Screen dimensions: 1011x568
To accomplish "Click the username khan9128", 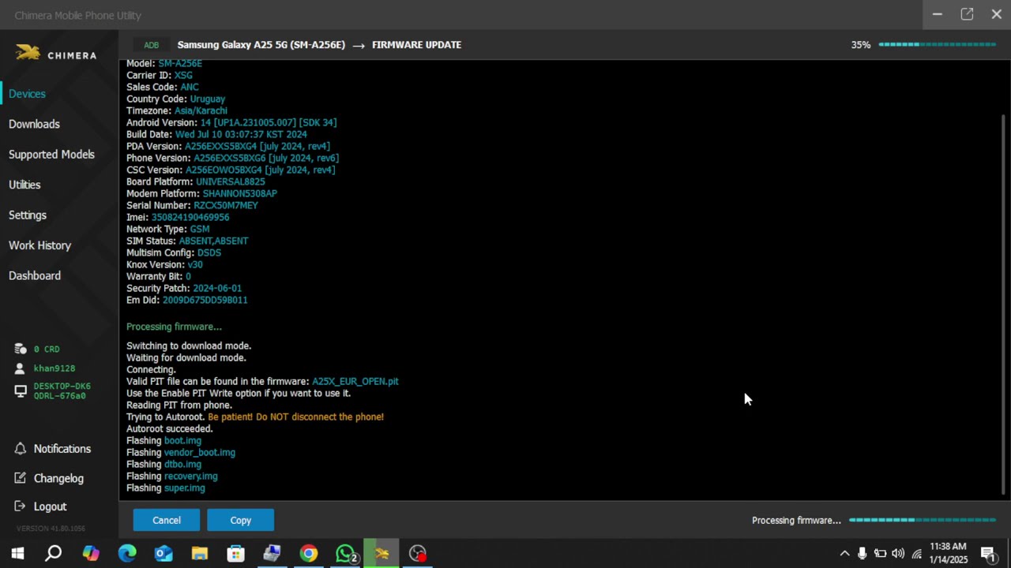I will coord(54,368).
